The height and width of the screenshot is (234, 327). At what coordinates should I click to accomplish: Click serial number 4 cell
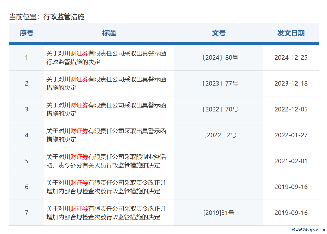pos(27,135)
